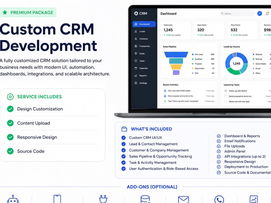Click the search magnifier icon
The width and height of the screenshot is (271, 203).
pyautogui.click(x=222, y=14)
